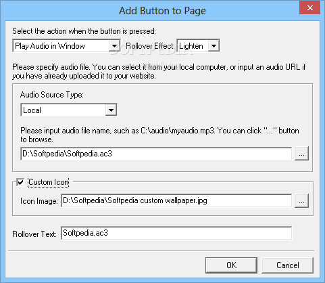
Task: Browse for audio file with ... button
Action: [x=301, y=154]
